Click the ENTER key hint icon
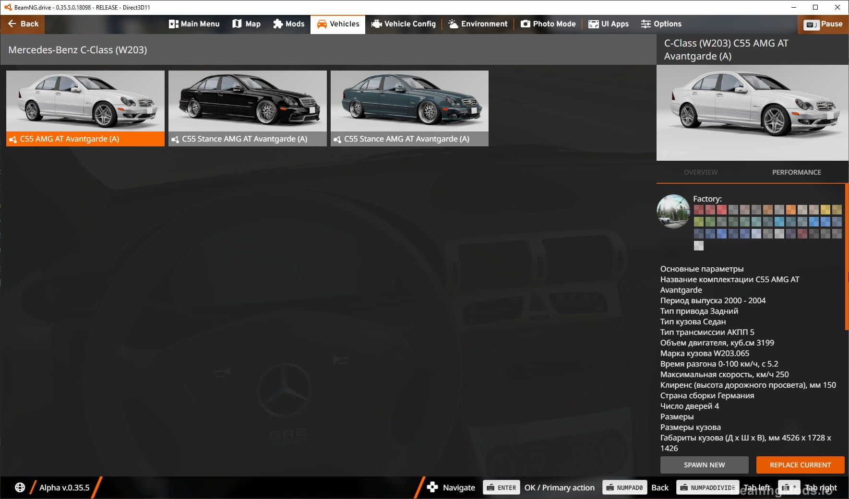This screenshot has height=499, width=849. (x=502, y=487)
